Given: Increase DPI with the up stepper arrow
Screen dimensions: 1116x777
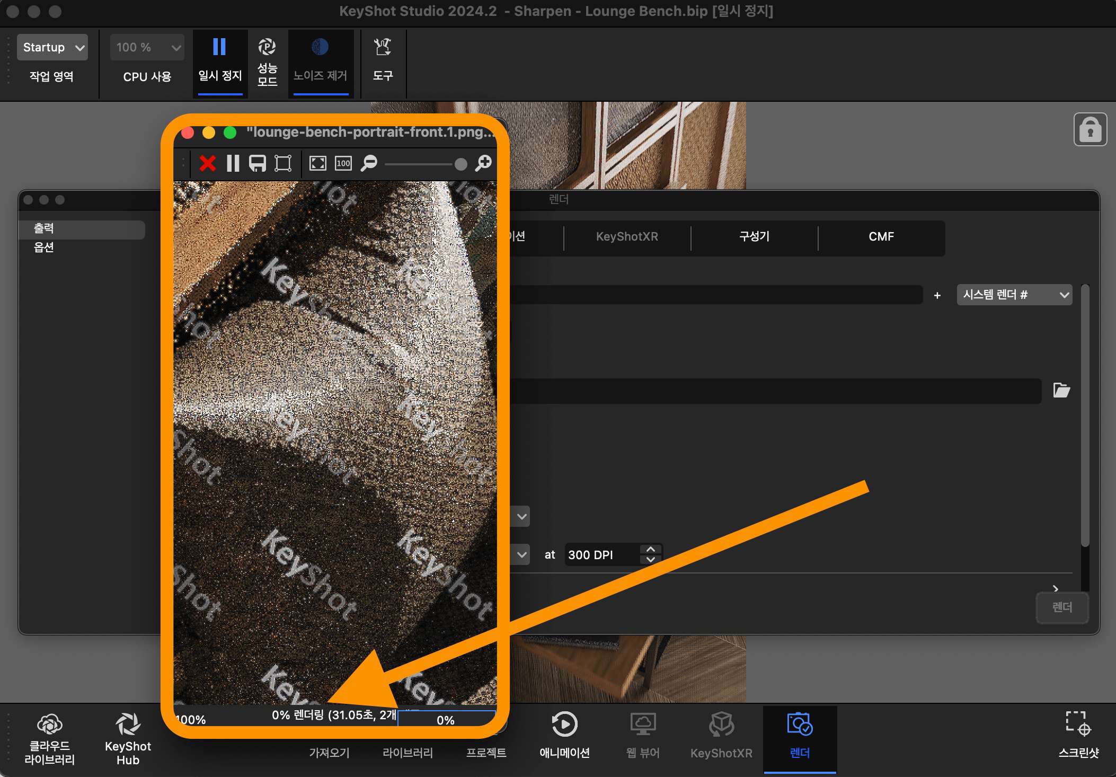Looking at the screenshot, I should [651, 550].
